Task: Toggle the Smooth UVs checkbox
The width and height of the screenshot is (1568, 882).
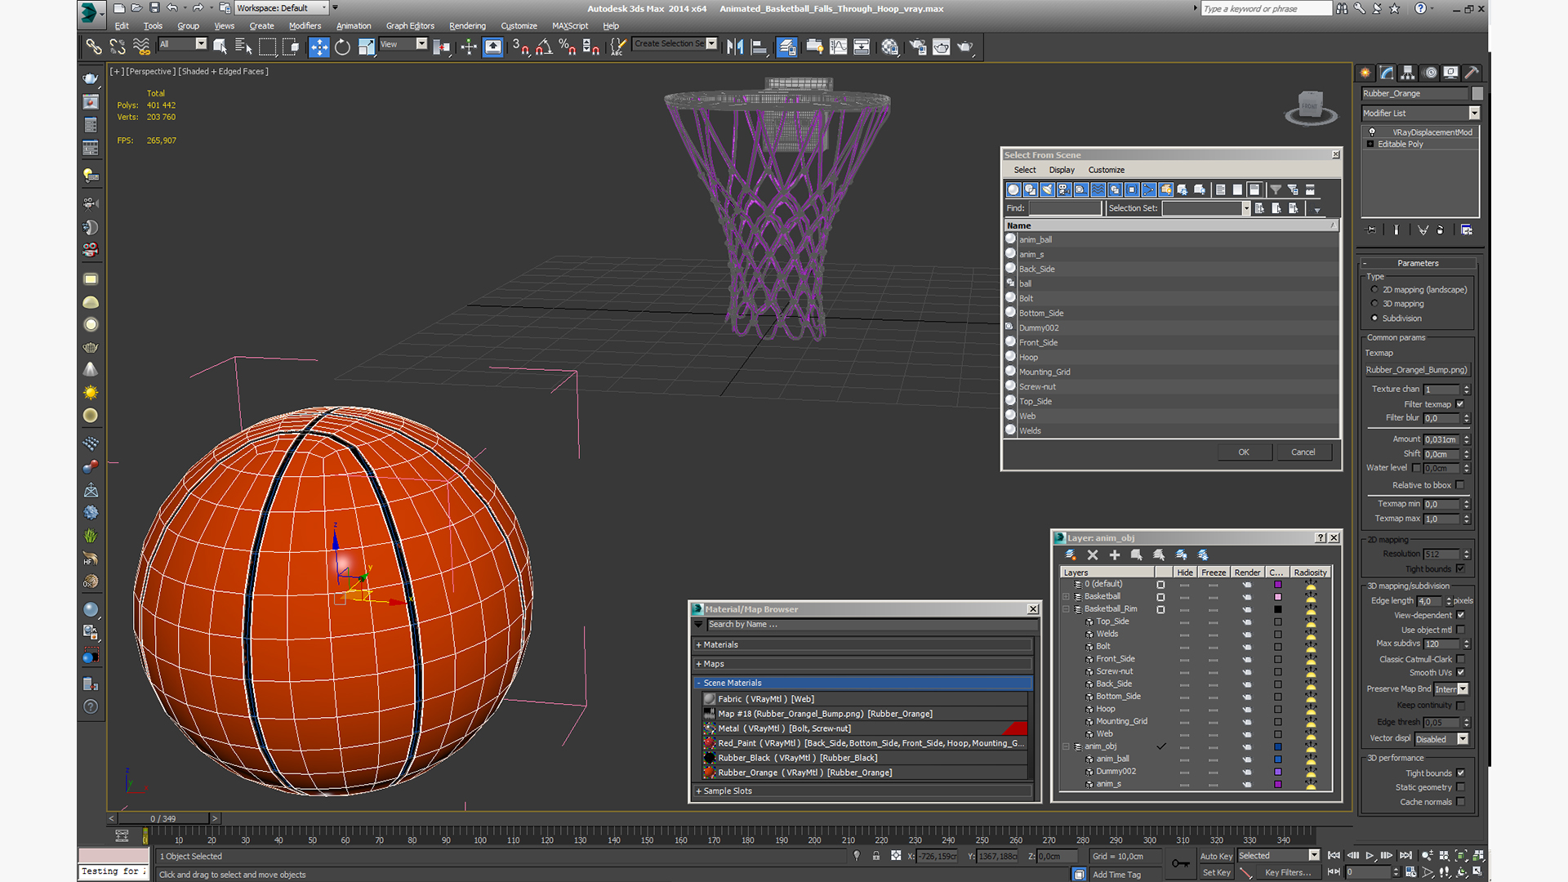Action: click(1460, 673)
